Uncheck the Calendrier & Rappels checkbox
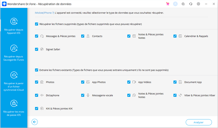Viewport: 218px width, 128px height. click(175, 36)
